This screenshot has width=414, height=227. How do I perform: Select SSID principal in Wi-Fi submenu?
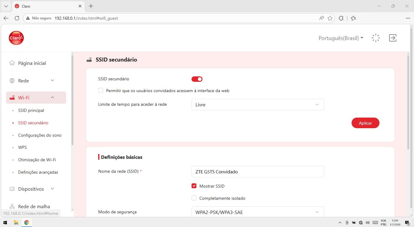31,110
